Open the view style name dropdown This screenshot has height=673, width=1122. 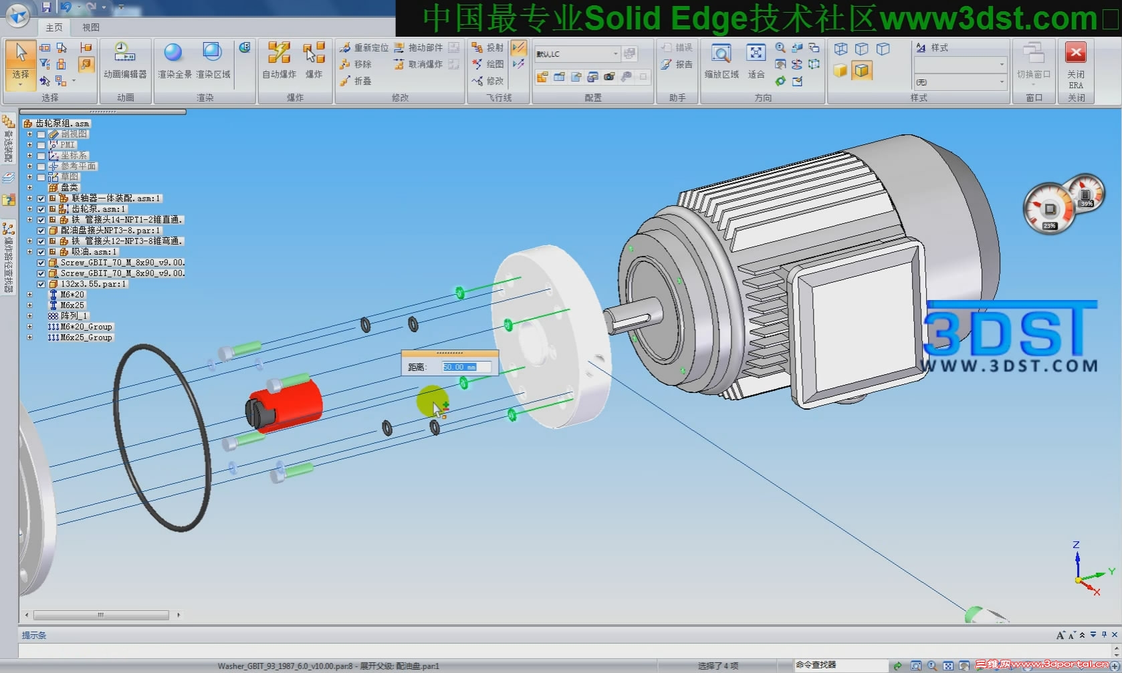[x=1002, y=64]
